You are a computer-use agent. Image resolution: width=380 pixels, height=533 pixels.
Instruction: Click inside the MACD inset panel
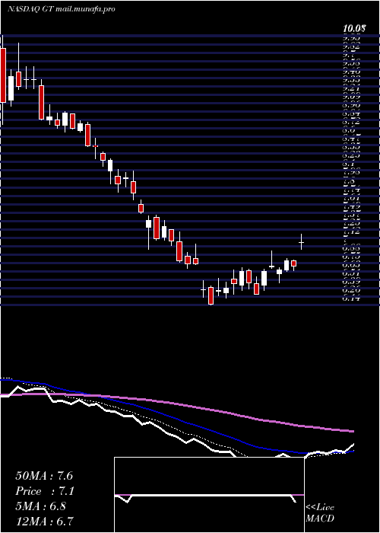209,495
